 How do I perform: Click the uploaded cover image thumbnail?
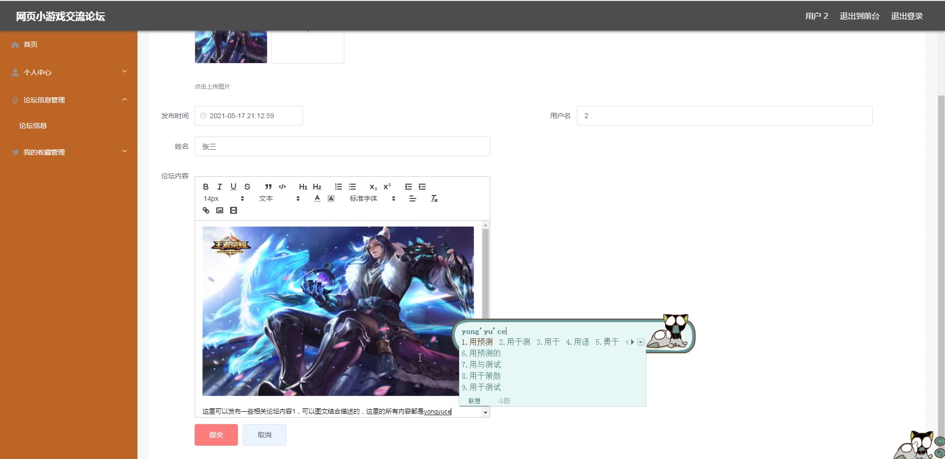(231, 47)
